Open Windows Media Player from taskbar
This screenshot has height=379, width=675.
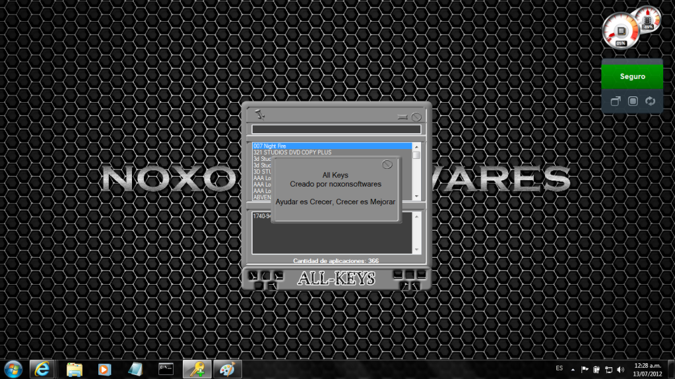(x=104, y=370)
